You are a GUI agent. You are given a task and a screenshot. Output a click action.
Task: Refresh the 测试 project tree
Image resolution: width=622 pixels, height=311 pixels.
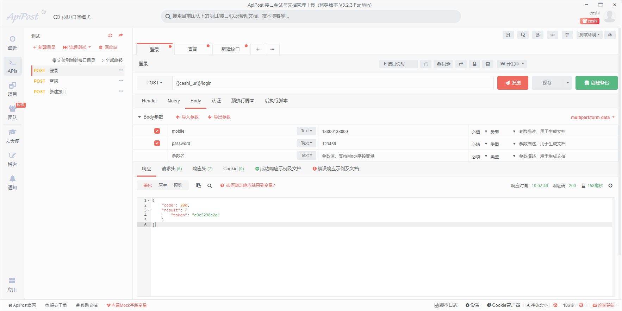pyautogui.click(x=110, y=36)
